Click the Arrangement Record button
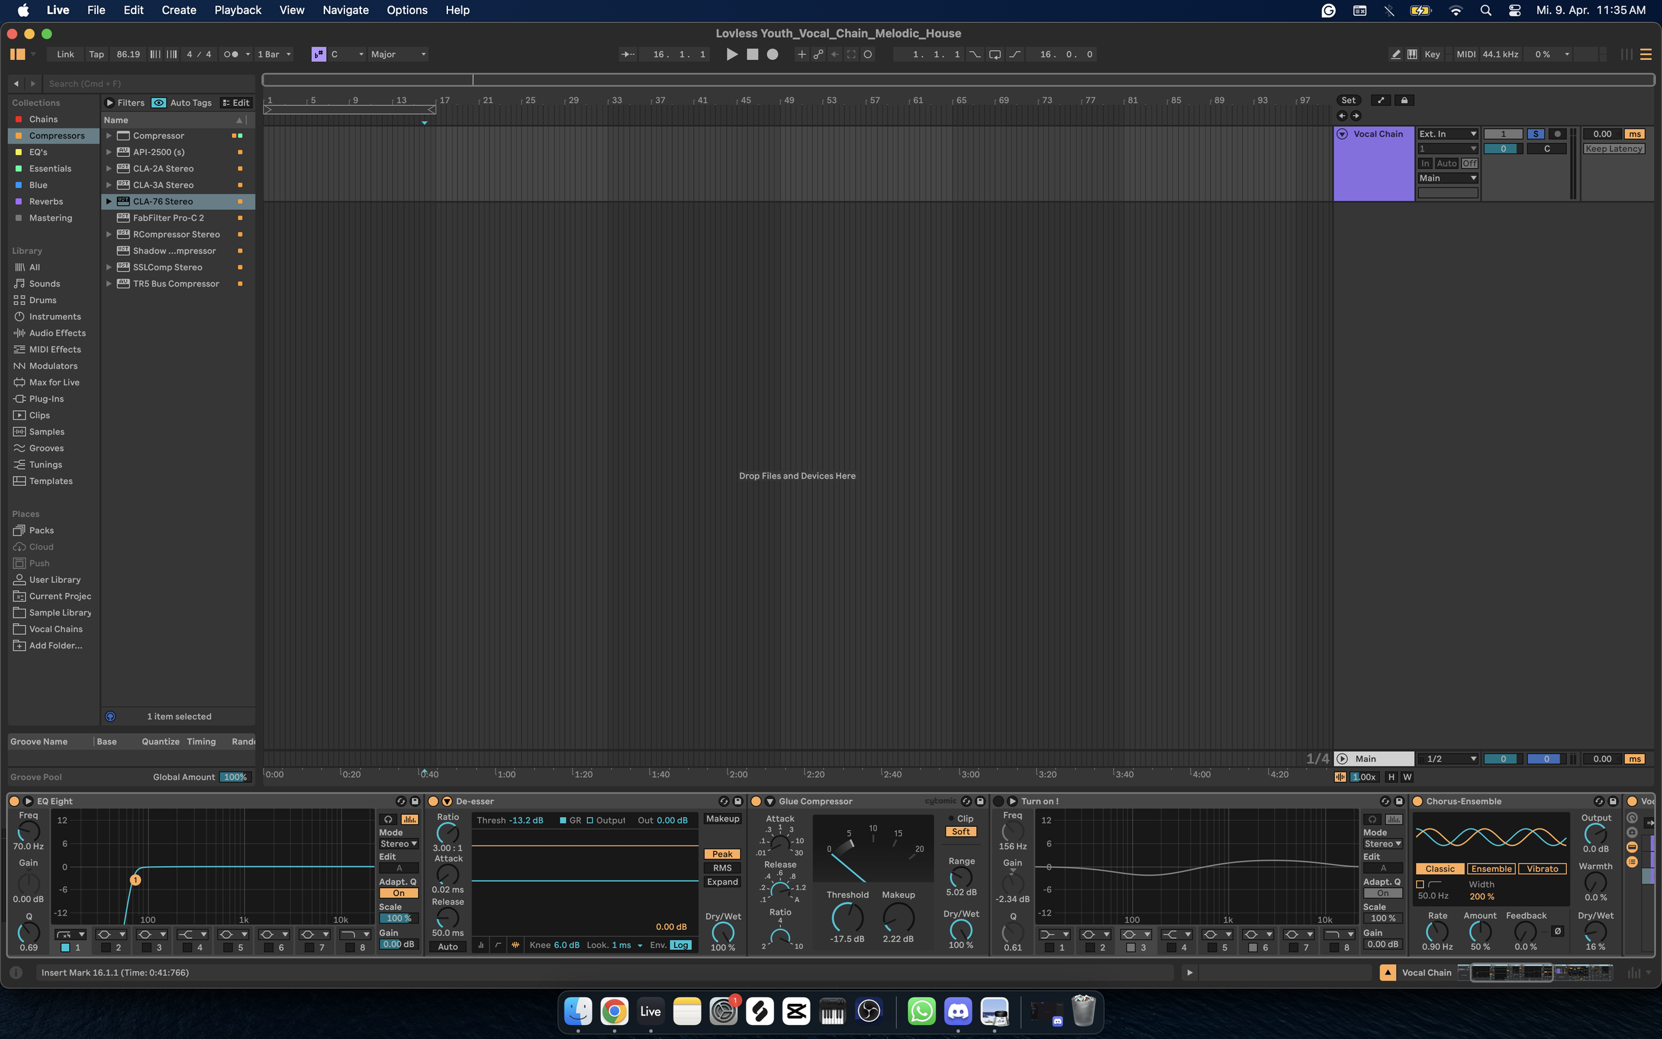The height and width of the screenshot is (1039, 1662). [x=772, y=55]
